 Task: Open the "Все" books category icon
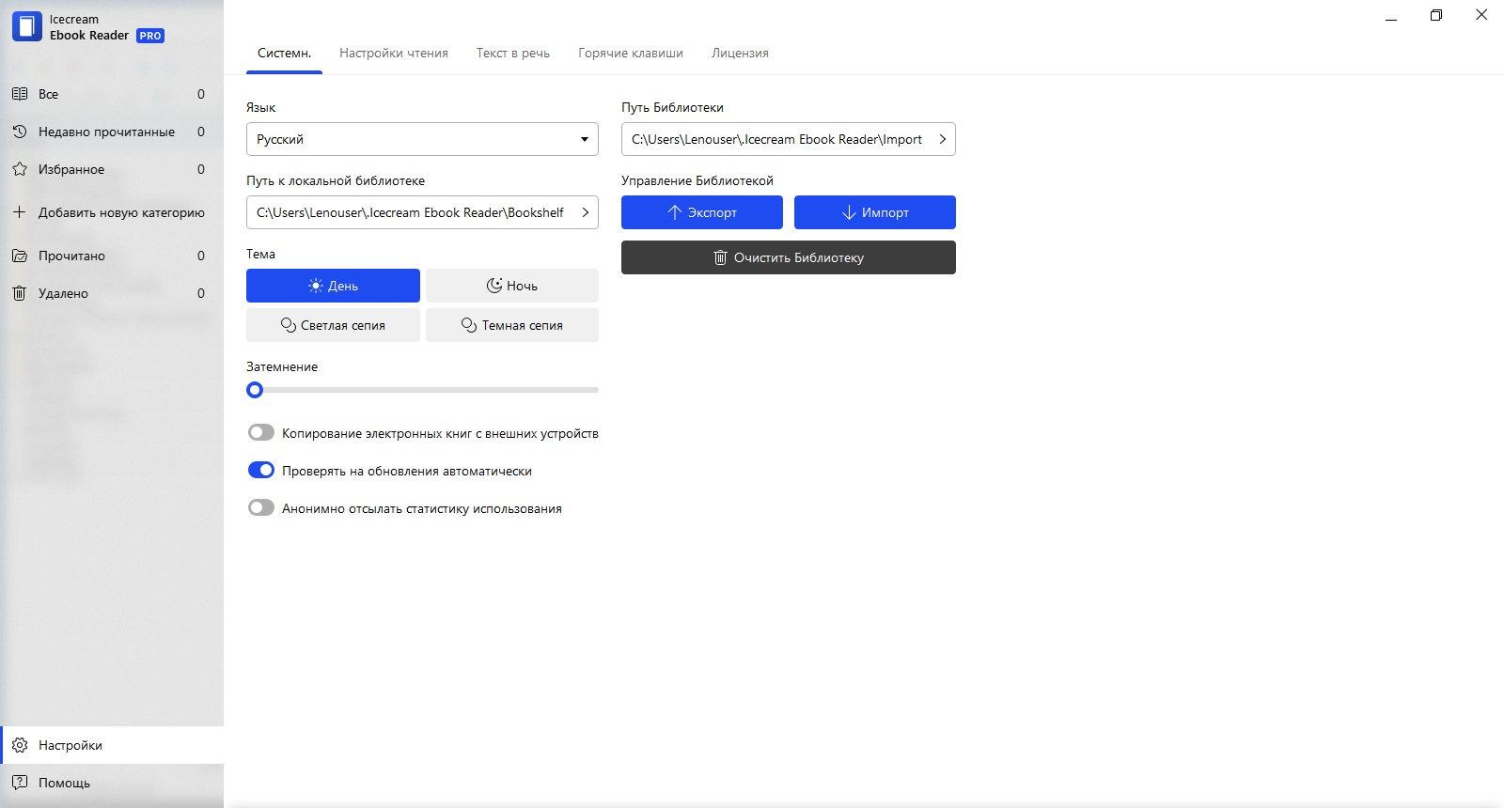click(x=19, y=94)
